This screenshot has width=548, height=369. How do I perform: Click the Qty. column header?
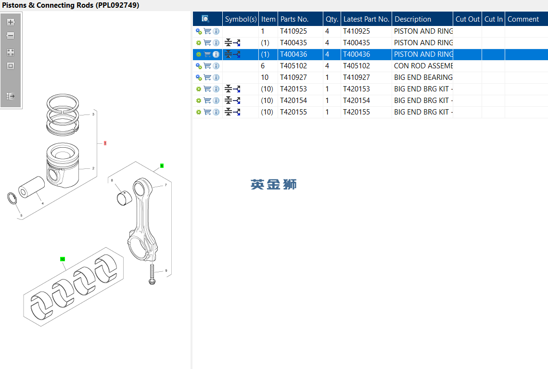pyautogui.click(x=332, y=19)
